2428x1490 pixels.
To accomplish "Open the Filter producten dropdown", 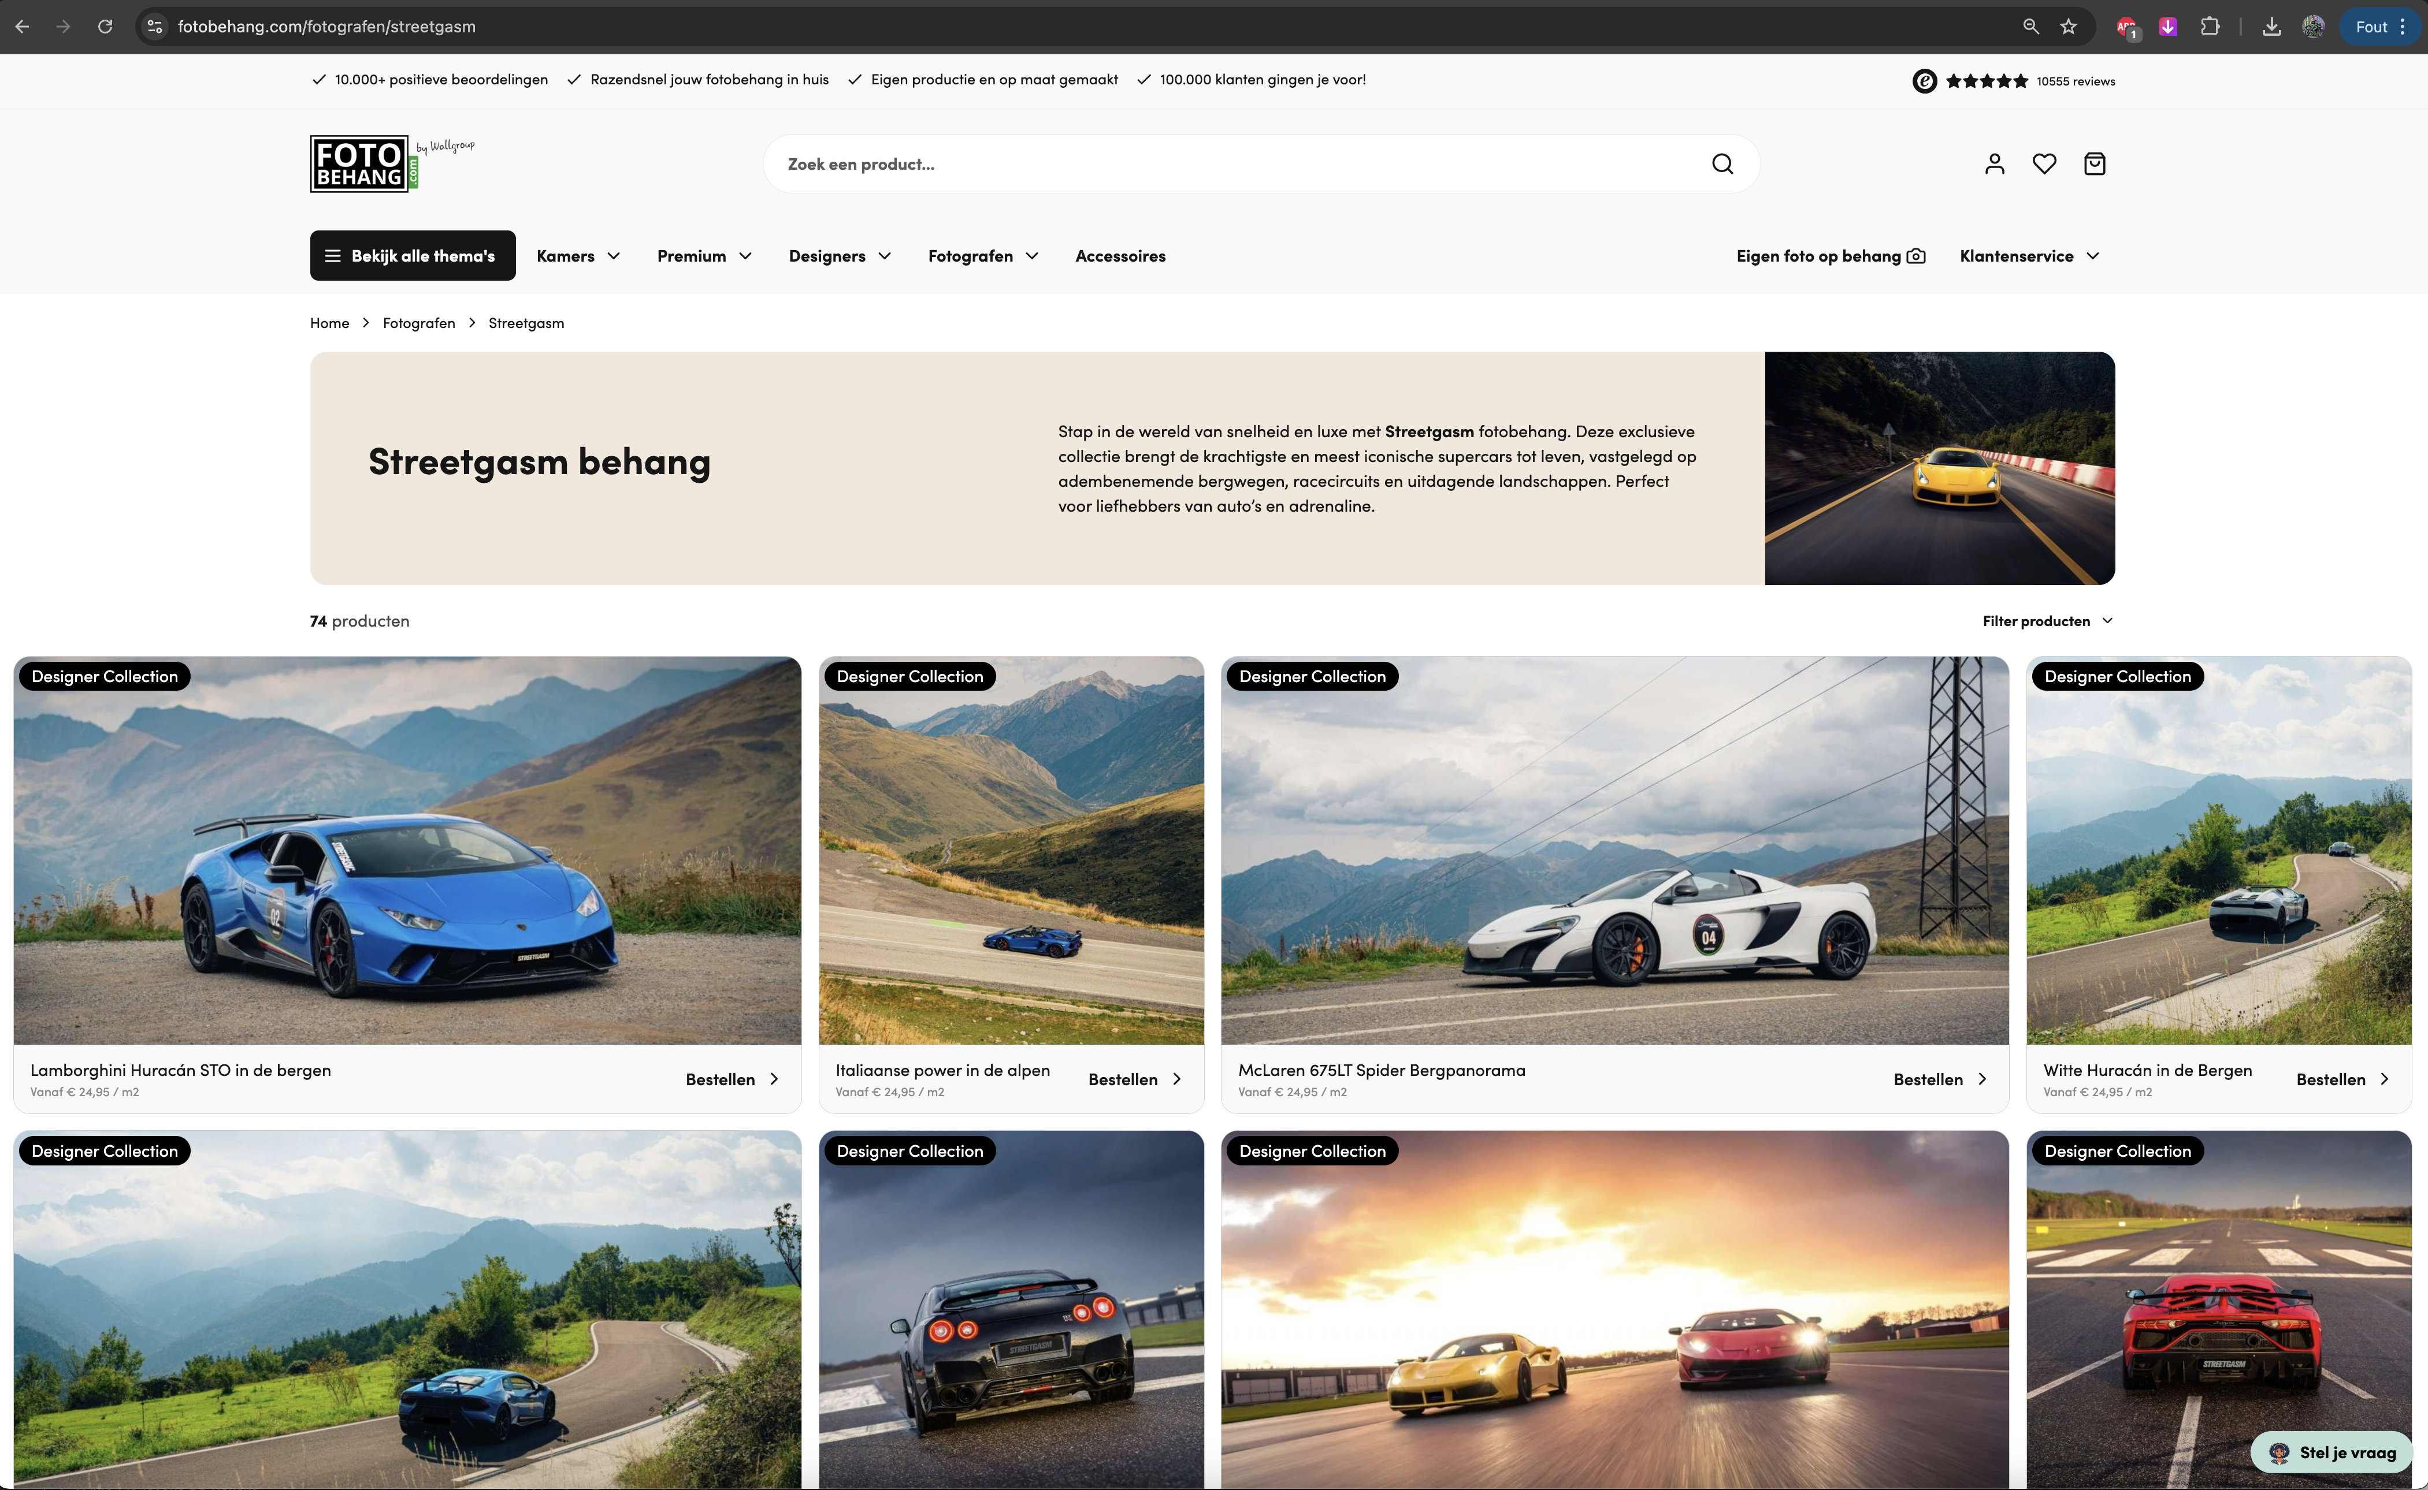I will 2047,621.
